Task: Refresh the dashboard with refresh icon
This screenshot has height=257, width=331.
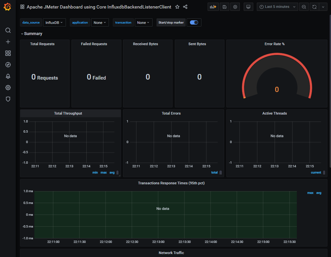Action: [x=314, y=7]
